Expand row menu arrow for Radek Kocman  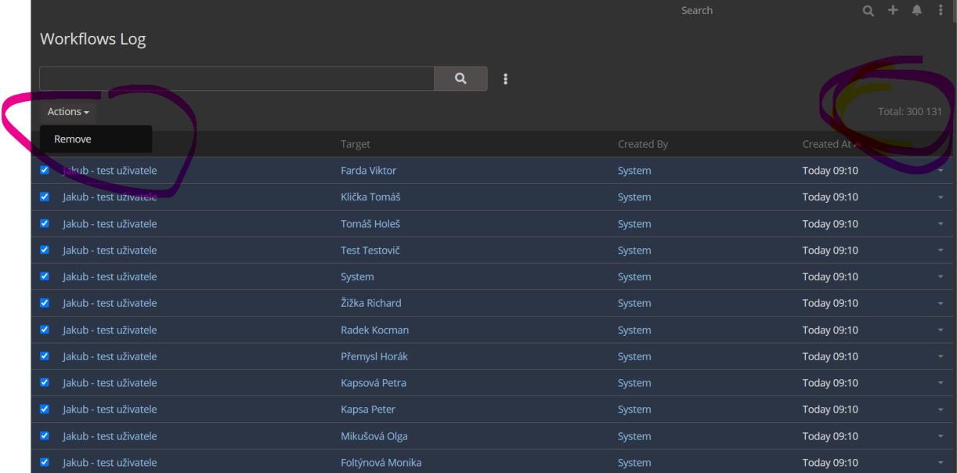coord(941,330)
